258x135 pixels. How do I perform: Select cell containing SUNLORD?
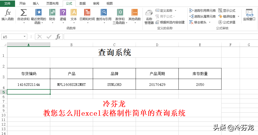pyautogui.click(x=114, y=84)
